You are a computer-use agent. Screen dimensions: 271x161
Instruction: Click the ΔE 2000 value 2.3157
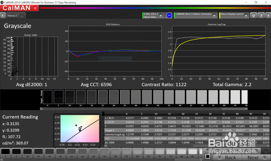pyautogui.click(x=158, y=143)
